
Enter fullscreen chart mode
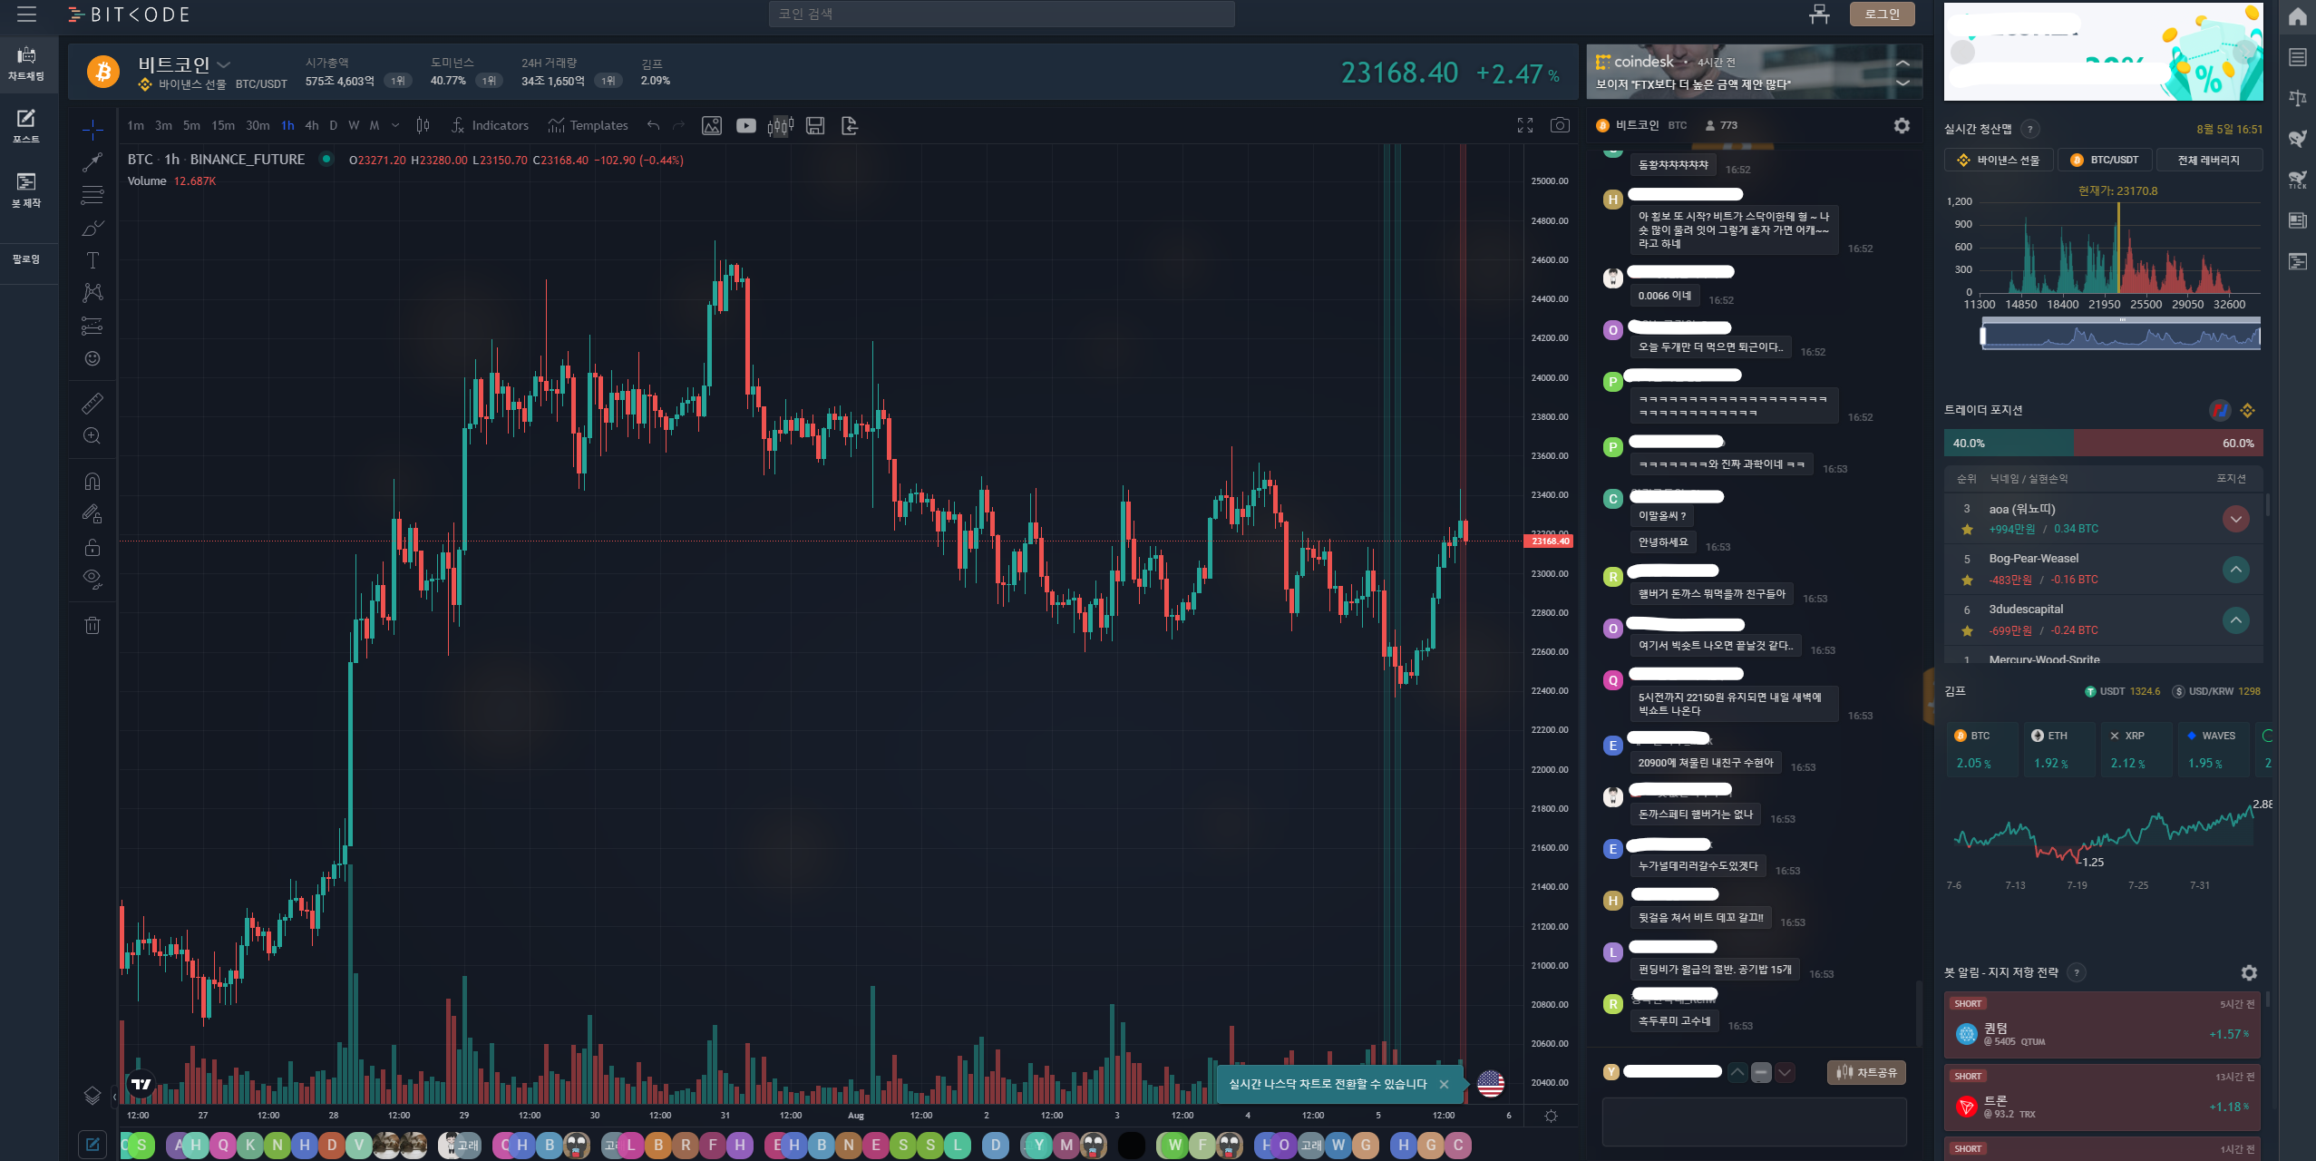[1525, 125]
